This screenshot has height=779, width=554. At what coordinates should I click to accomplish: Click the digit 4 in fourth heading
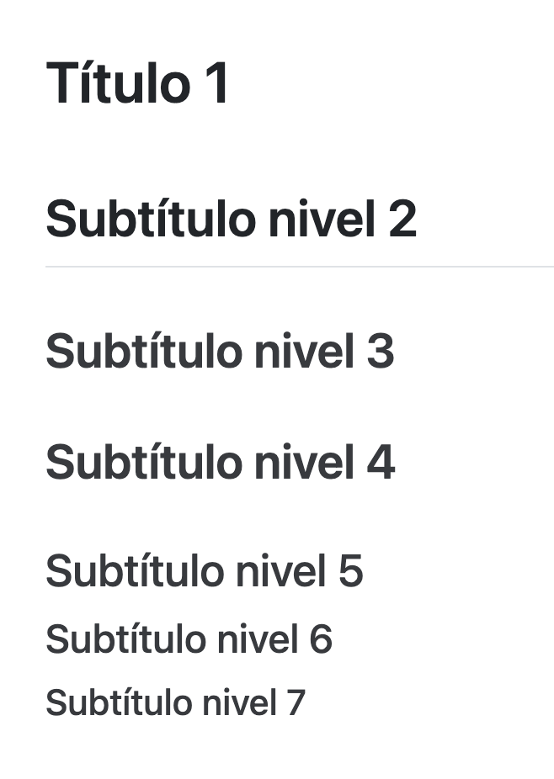pyautogui.click(x=381, y=463)
